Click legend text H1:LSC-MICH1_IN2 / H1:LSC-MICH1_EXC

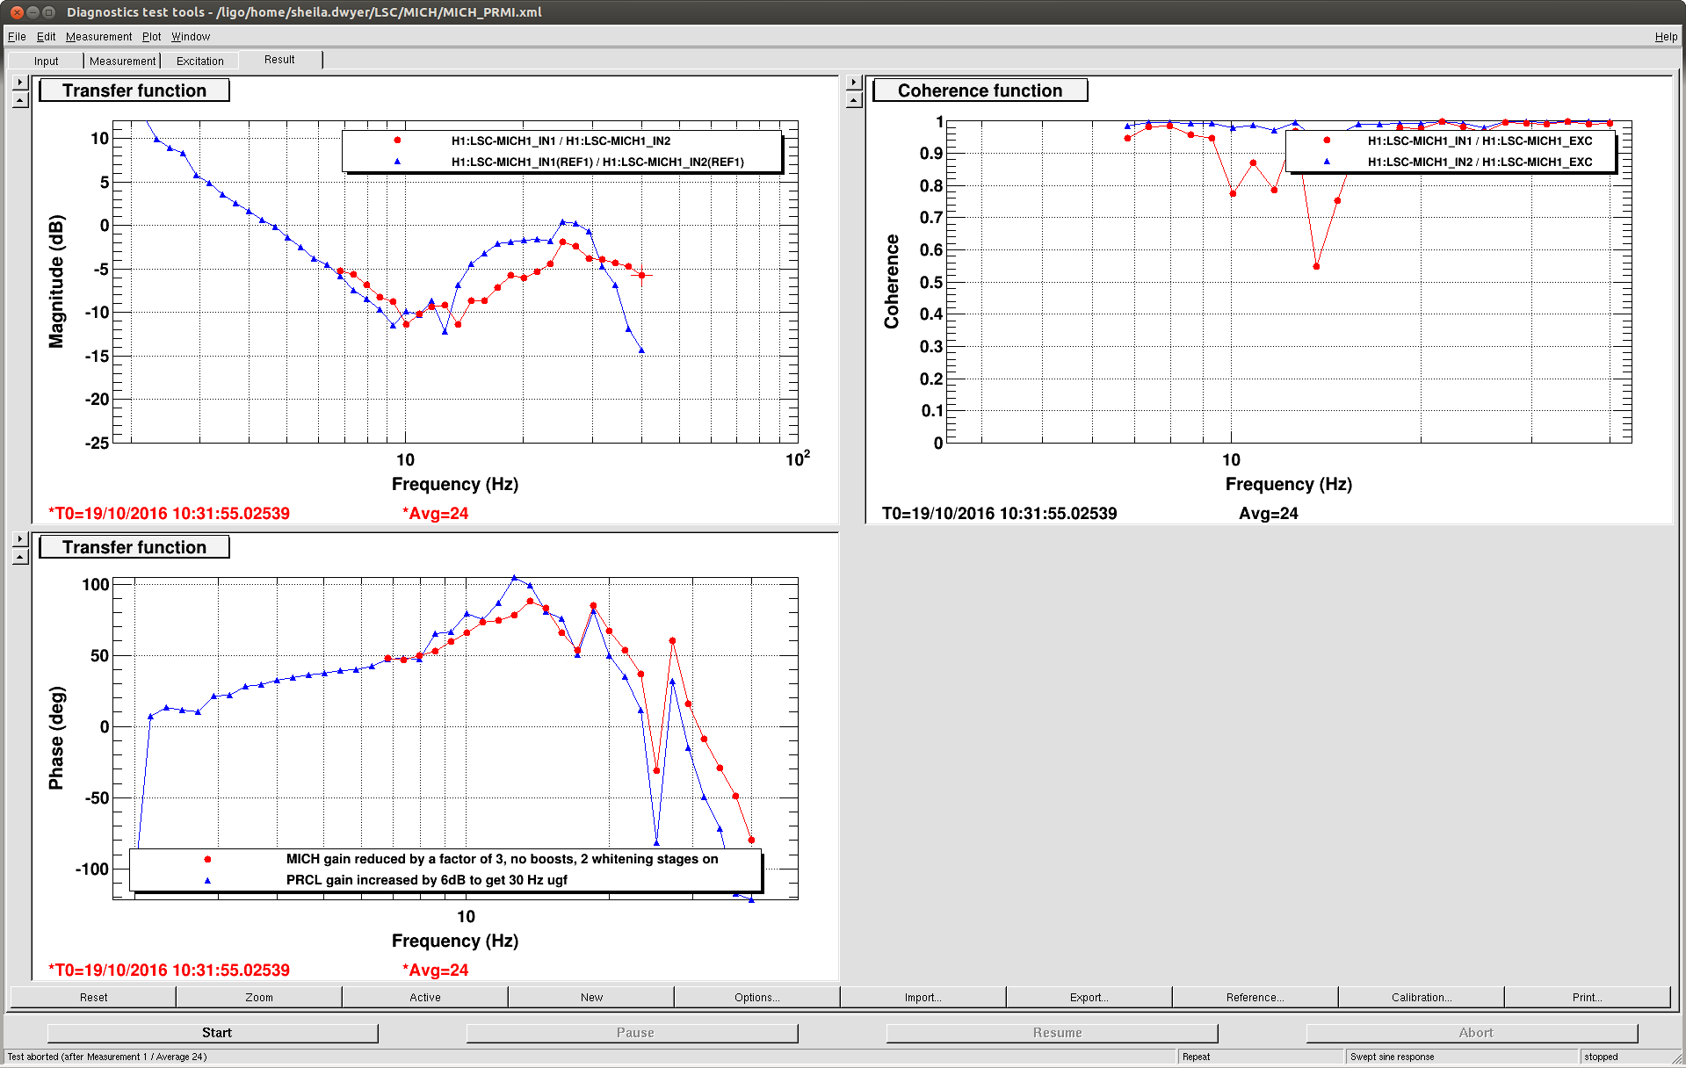pos(1480,162)
